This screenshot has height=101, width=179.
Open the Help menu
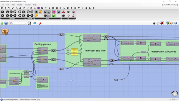coord(35,5)
